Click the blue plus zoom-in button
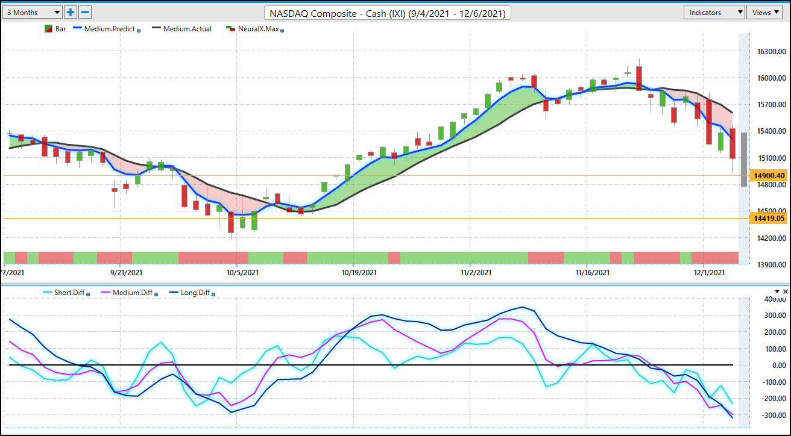This screenshot has height=436, width=791. (x=71, y=12)
